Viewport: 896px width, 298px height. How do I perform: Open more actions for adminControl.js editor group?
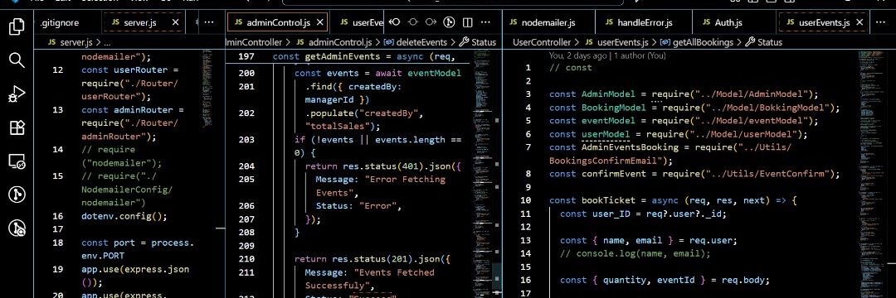486,22
